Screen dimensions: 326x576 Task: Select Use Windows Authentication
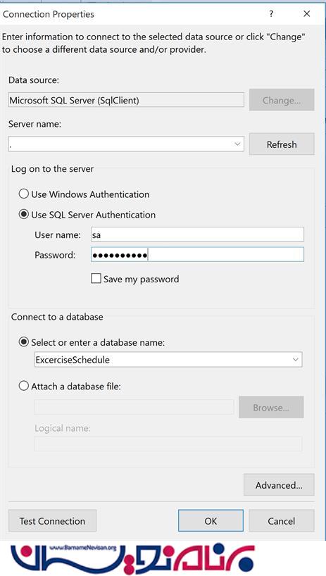[x=24, y=194]
